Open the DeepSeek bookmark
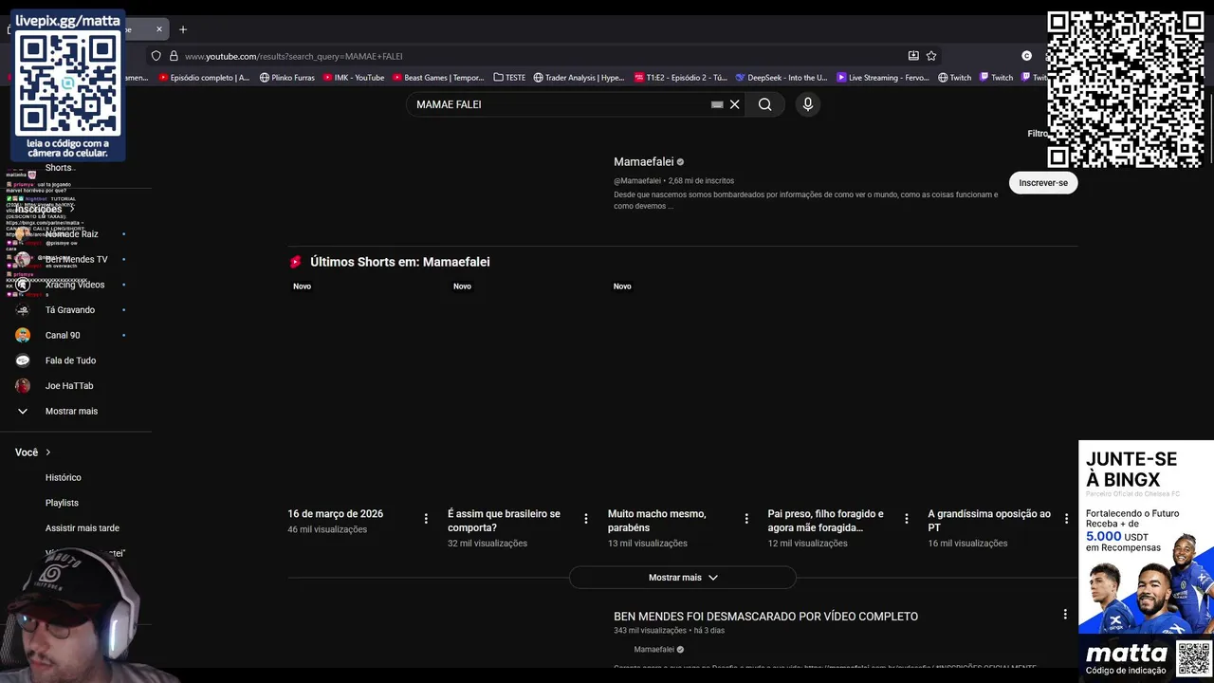Screen dimensions: 1214x683 point(782,78)
